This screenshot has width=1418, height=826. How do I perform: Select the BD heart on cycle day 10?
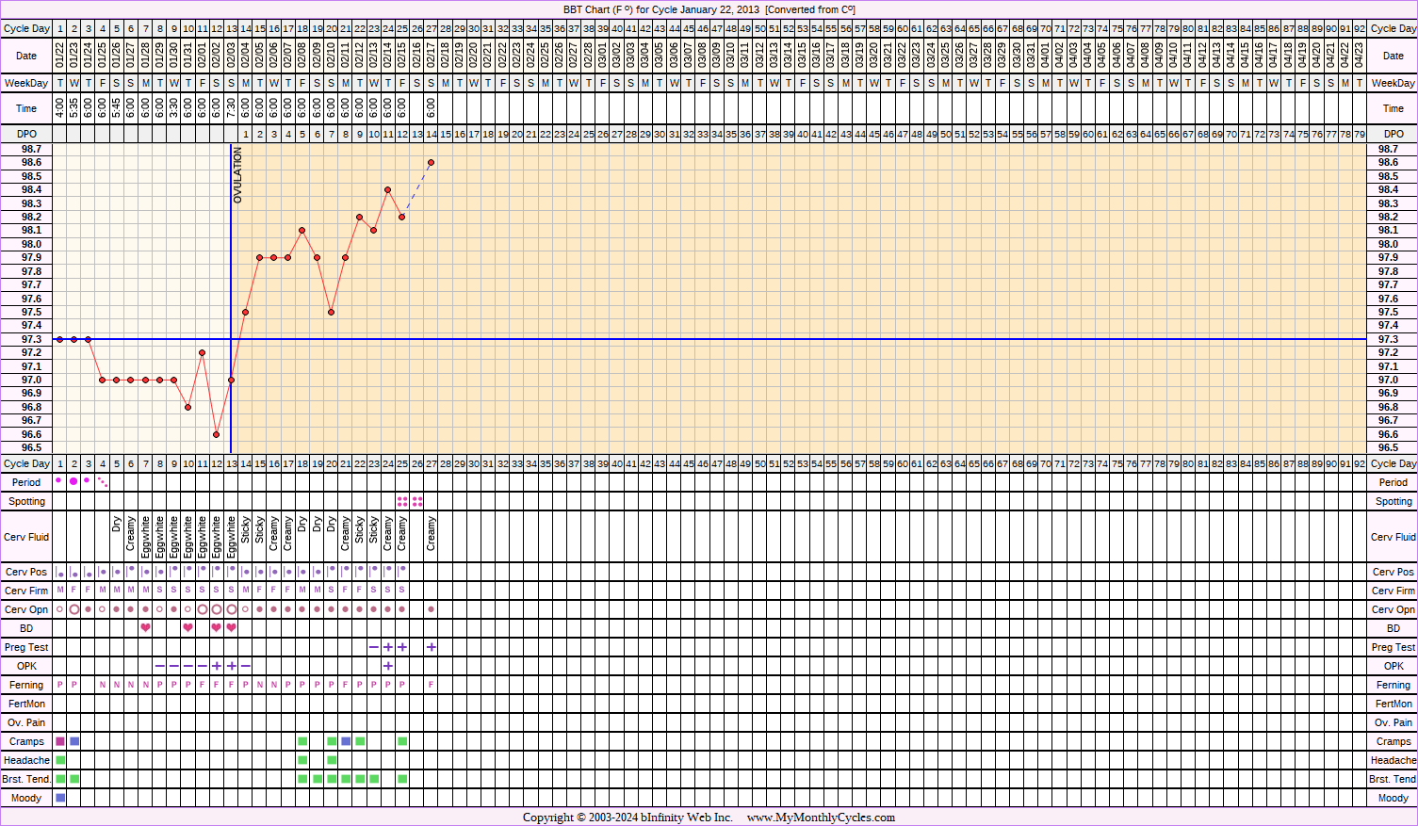coord(188,628)
